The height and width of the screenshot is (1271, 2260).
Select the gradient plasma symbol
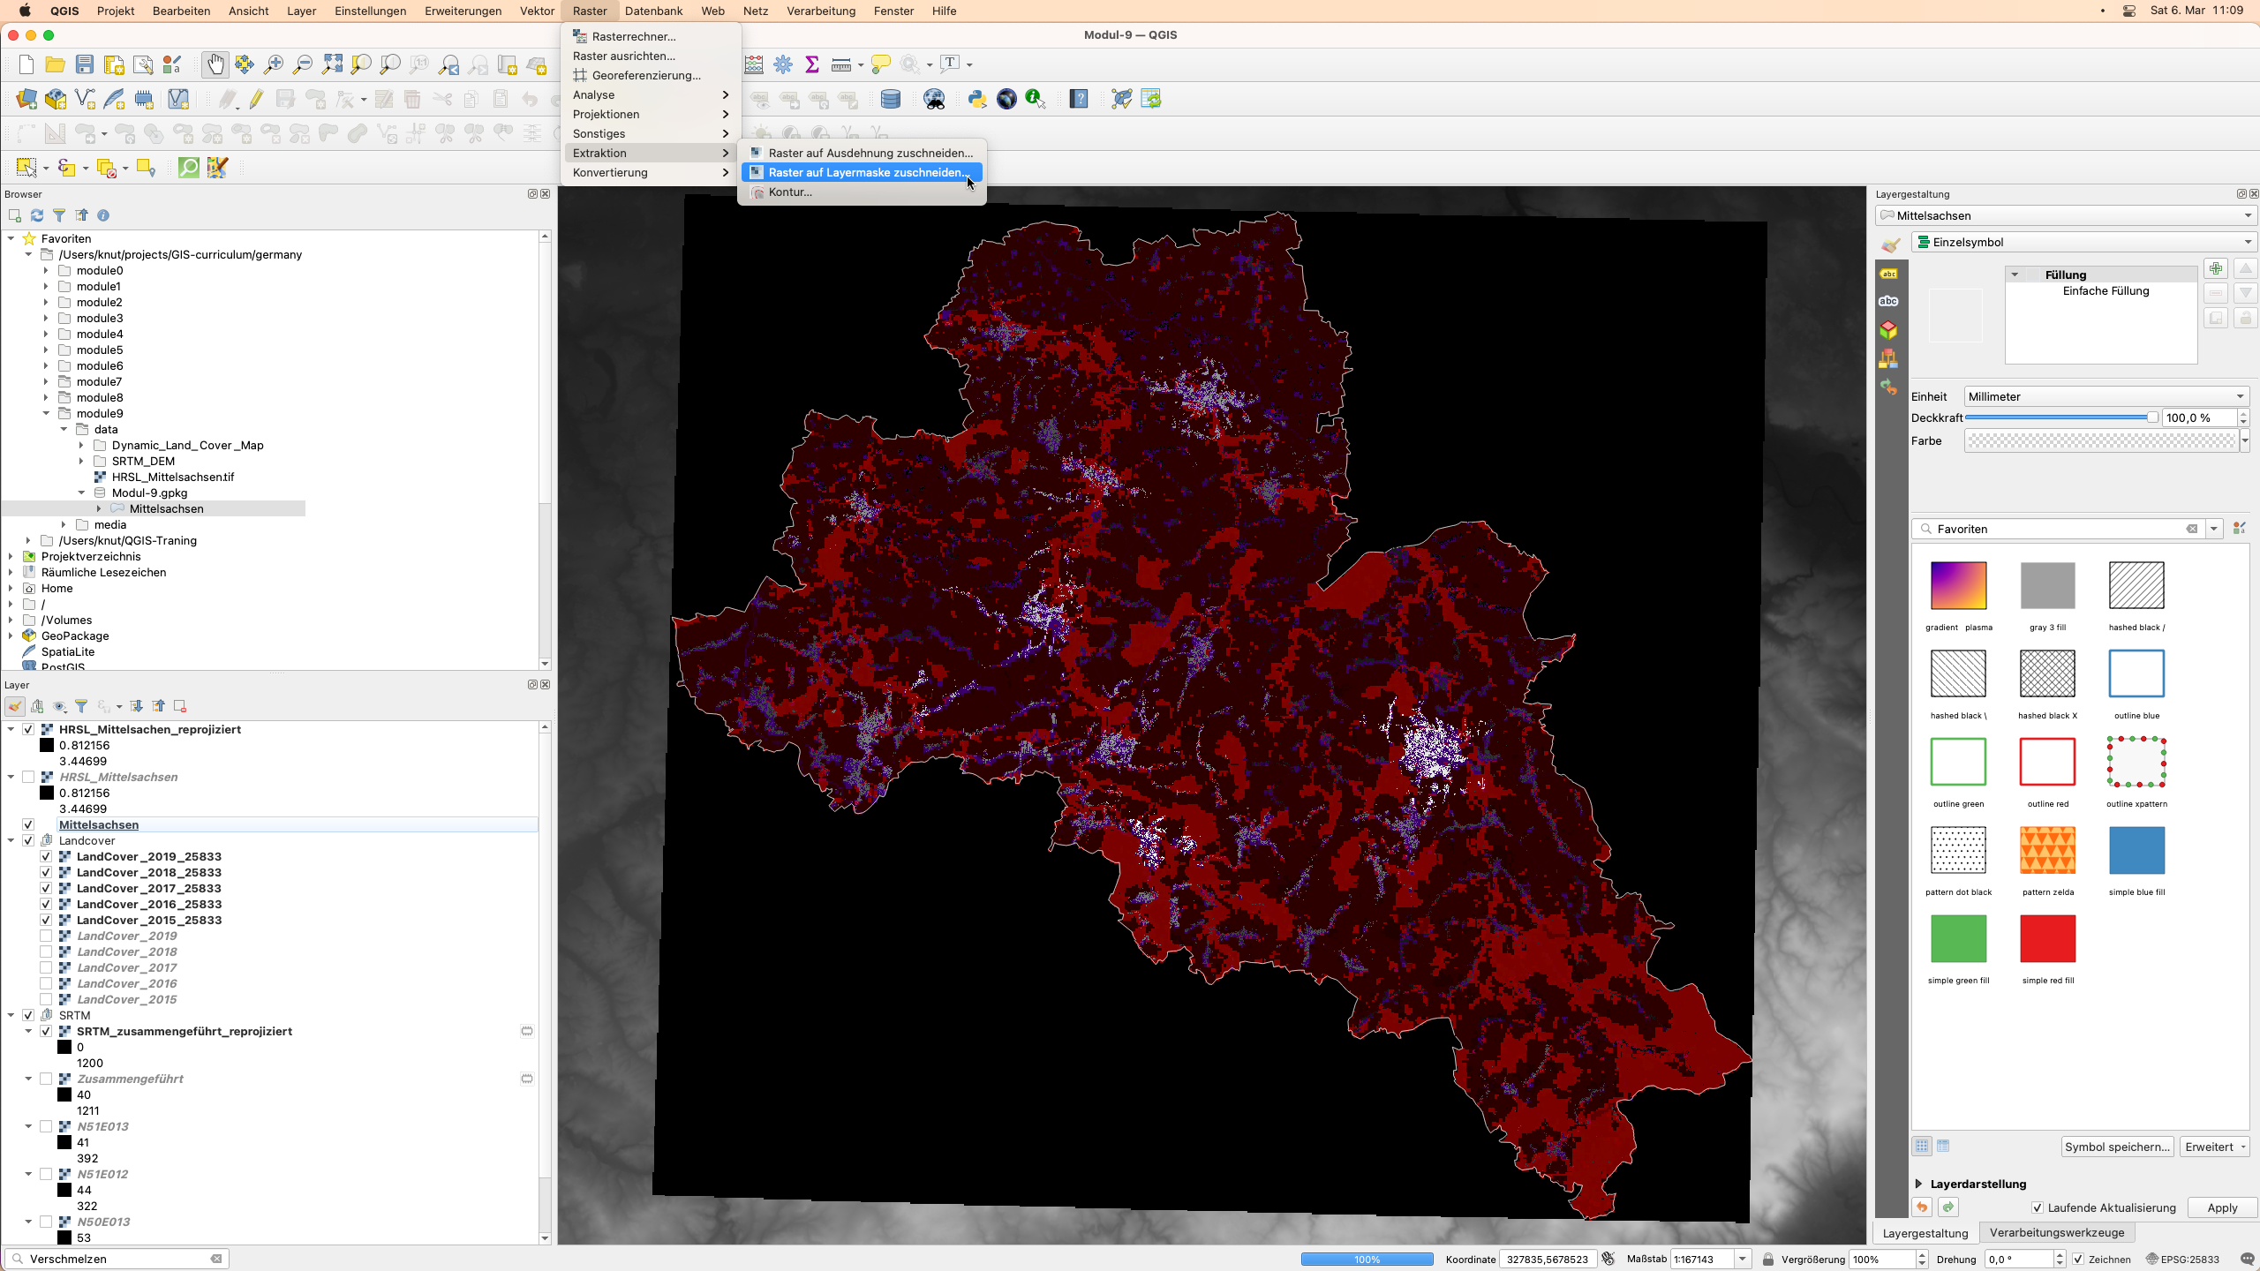click(x=1958, y=586)
